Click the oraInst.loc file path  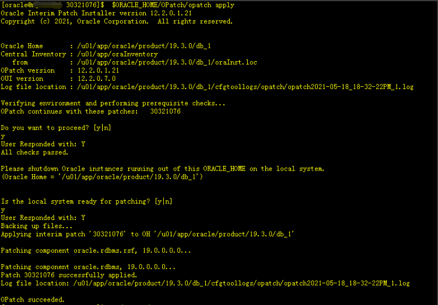click(167, 62)
